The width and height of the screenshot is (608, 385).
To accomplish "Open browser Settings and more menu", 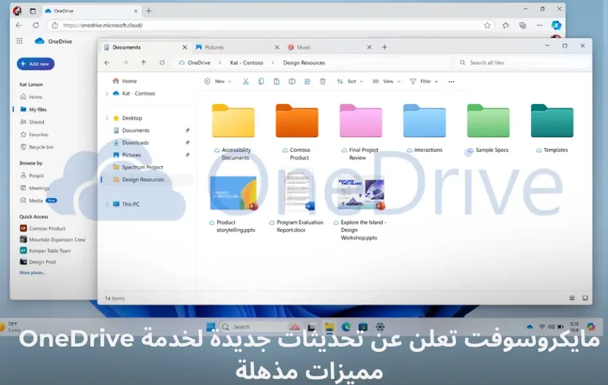I will click(x=540, y=25).
